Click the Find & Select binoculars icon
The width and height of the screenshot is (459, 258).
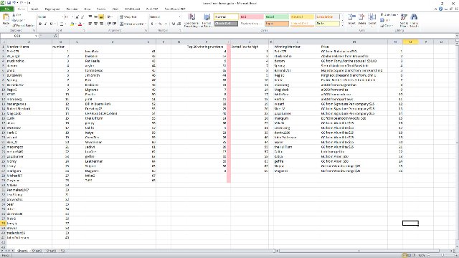click(414, 20)
